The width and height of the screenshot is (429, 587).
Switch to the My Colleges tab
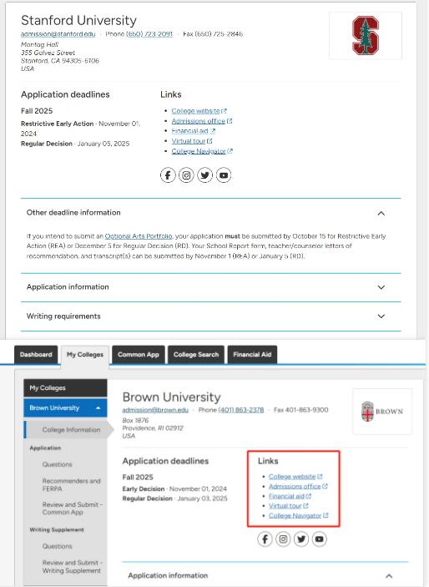(85, 355)
